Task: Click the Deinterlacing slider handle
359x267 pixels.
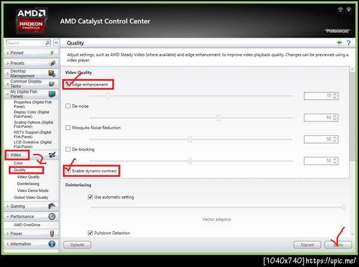Action: click(x=344, y=207)
